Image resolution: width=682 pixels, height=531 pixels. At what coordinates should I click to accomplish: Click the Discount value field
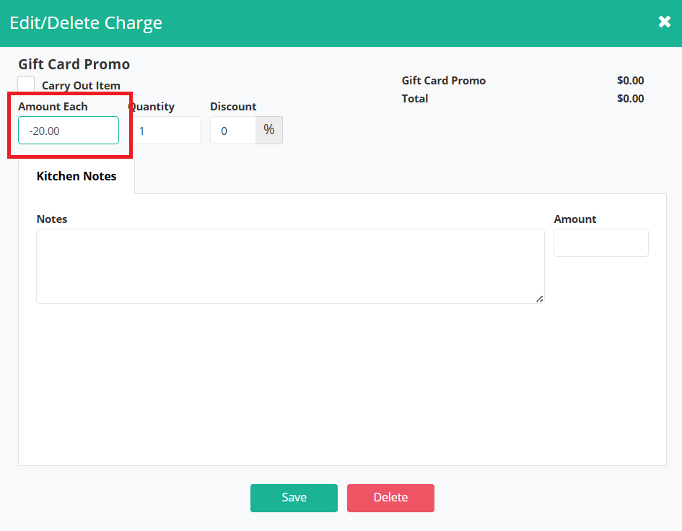[233, 131]
